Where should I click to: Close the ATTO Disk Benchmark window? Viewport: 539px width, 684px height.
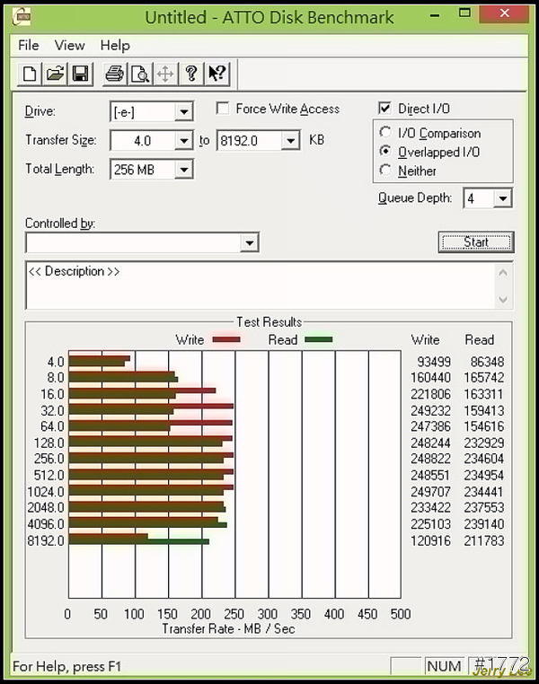[505, 13]
